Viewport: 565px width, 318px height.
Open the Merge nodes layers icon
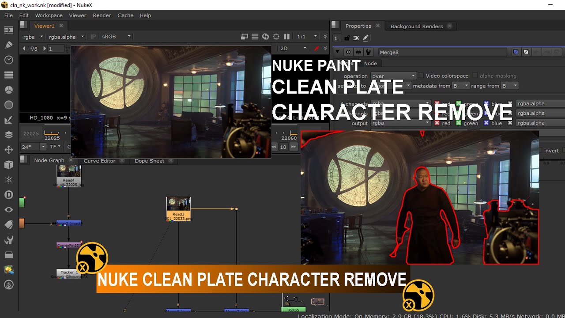tap(8, 135)
